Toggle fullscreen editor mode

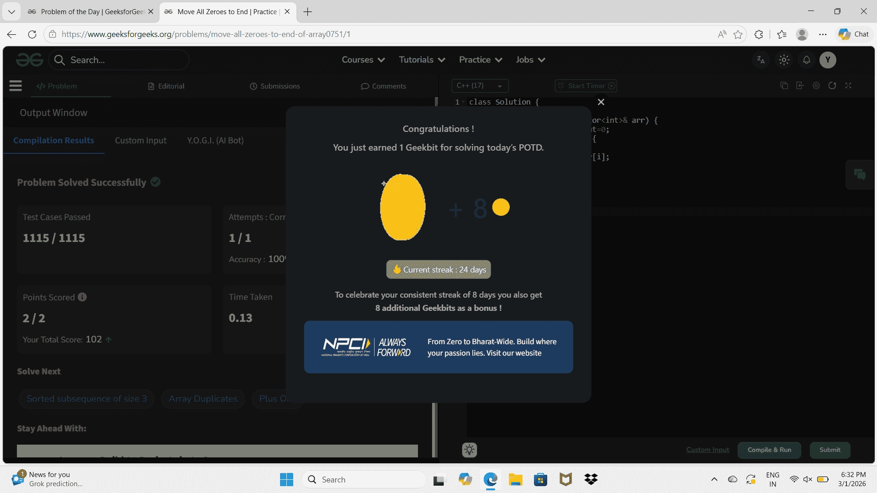[x=848, y=85]
